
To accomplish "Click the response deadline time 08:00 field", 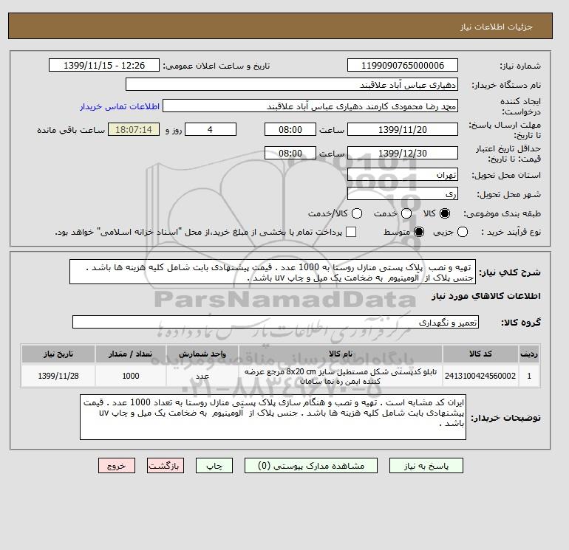I will click(290, 129).
